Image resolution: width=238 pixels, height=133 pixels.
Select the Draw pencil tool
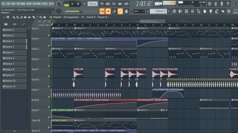[x=14, y=17]
